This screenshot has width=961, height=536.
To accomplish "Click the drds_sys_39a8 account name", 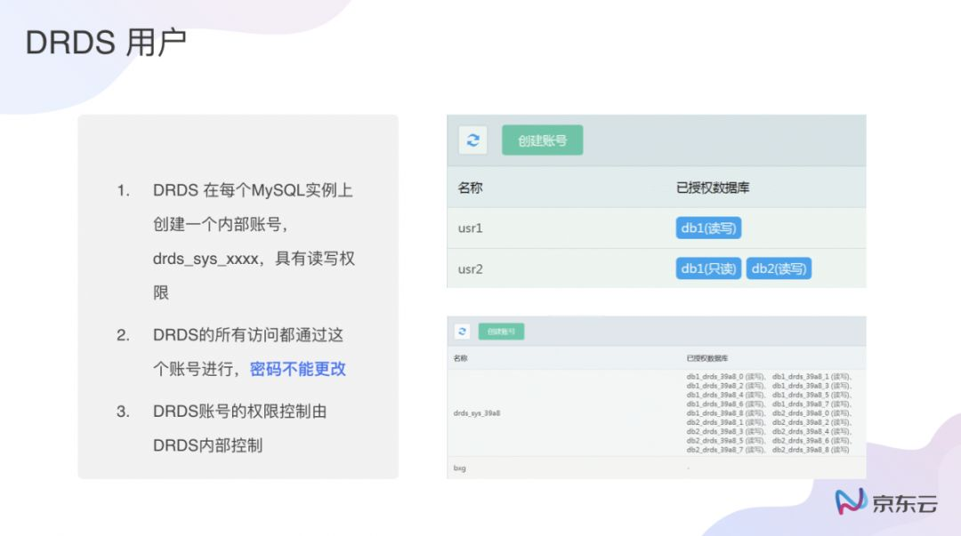I will (477, 413).
